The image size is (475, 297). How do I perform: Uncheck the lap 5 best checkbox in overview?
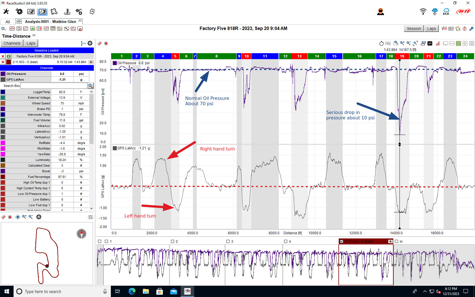coord(342,241)
